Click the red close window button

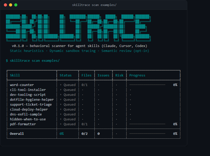tap(5, 5)
